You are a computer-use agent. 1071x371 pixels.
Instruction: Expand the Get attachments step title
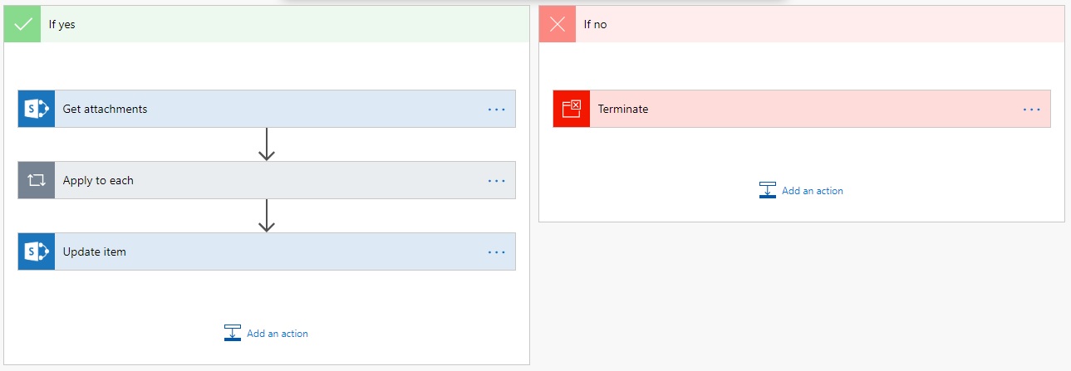[106, 109]
